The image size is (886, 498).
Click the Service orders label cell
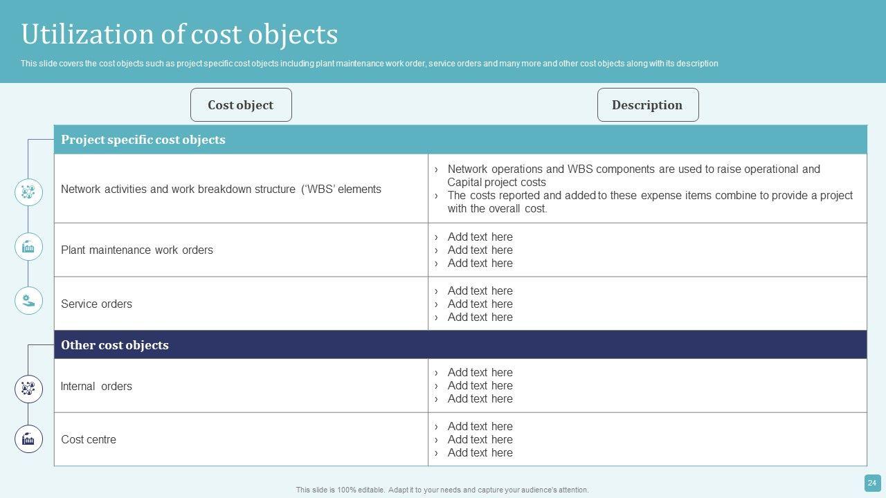[96, 304]
